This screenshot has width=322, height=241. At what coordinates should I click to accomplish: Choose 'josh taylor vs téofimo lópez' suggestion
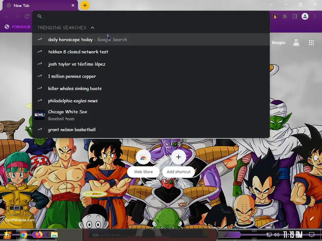click(151, 64)
